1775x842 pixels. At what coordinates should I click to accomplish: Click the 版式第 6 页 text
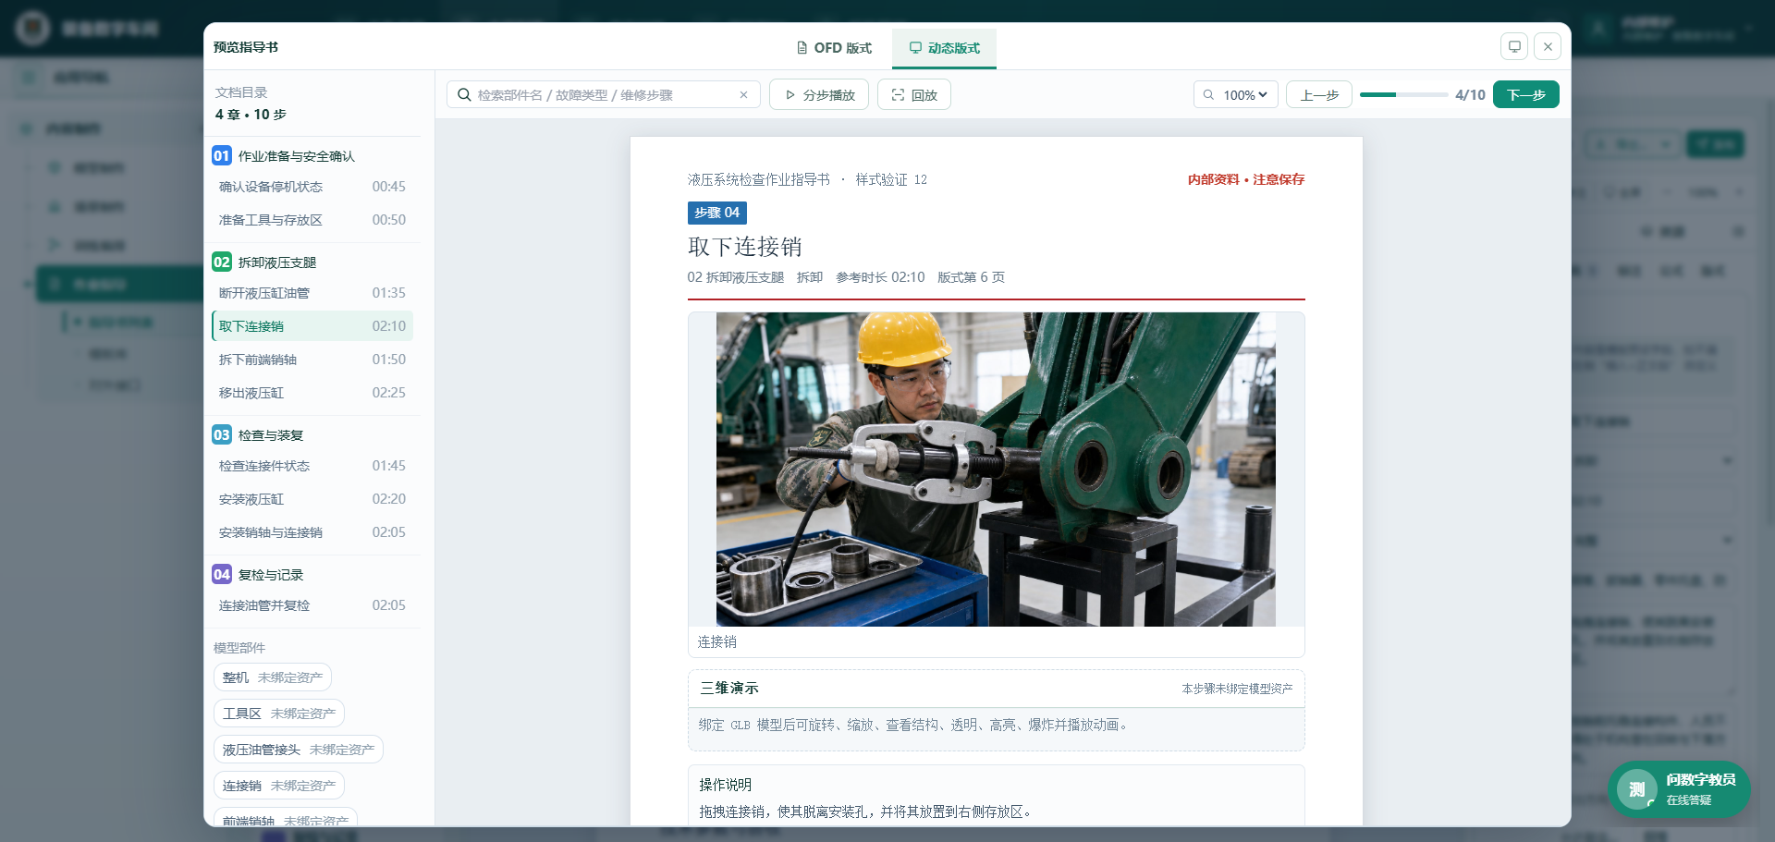pyautogui.click(x=971, y=277)
